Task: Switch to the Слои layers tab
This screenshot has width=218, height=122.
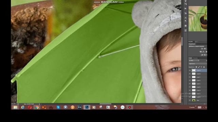Action: [x=190, y=58]
